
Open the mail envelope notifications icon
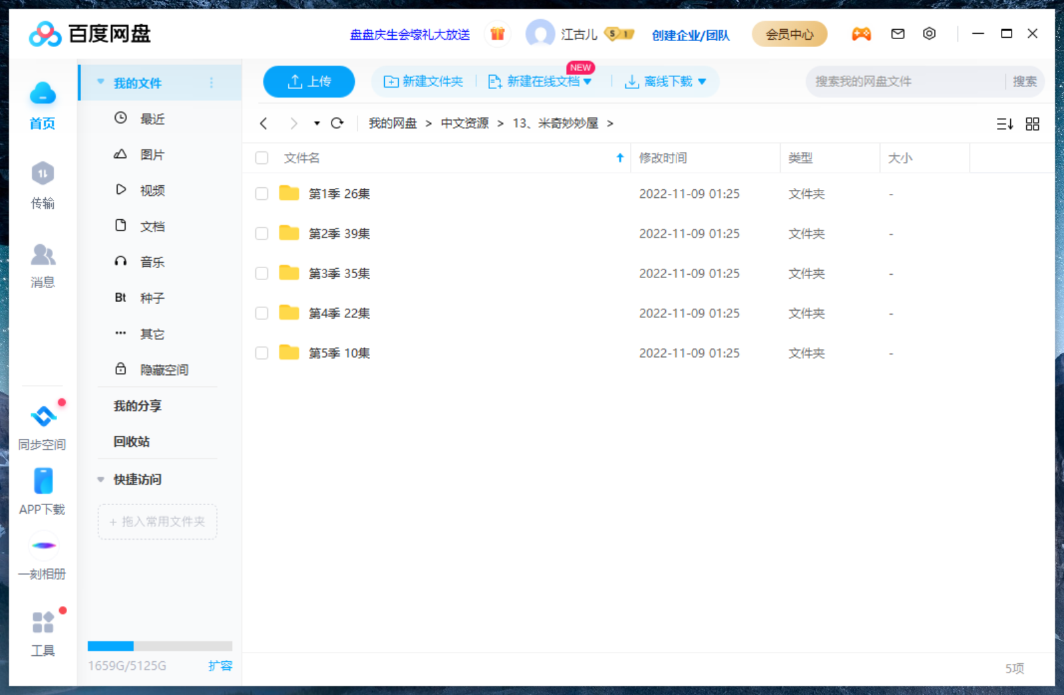coord(897,33)
